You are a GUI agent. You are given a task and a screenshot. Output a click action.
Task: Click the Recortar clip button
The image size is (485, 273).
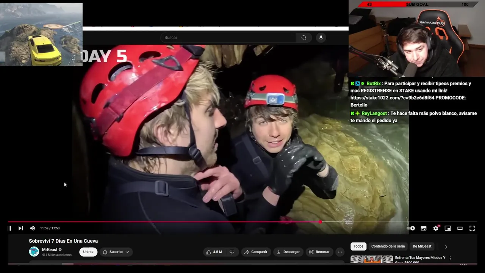click(x=319, y=252)
